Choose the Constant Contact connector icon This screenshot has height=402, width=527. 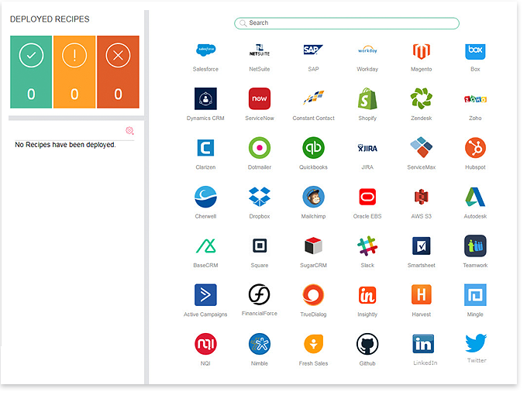coord(313,98)
